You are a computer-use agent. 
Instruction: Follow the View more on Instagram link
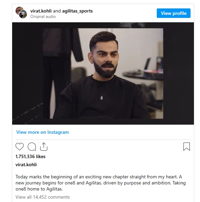(x=43, y=132)
